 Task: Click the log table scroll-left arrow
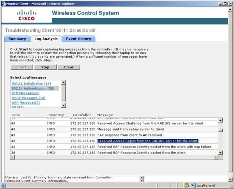12,157
